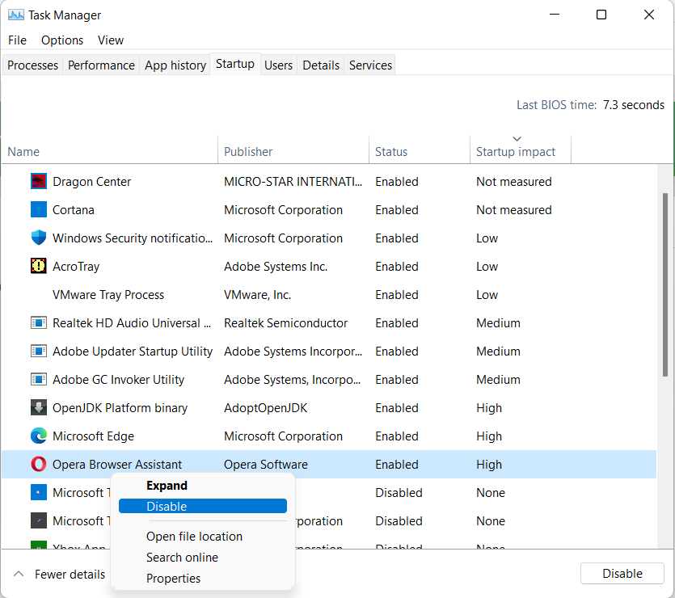
Task: Switch to the Processes tab
Action: point(32,65)
